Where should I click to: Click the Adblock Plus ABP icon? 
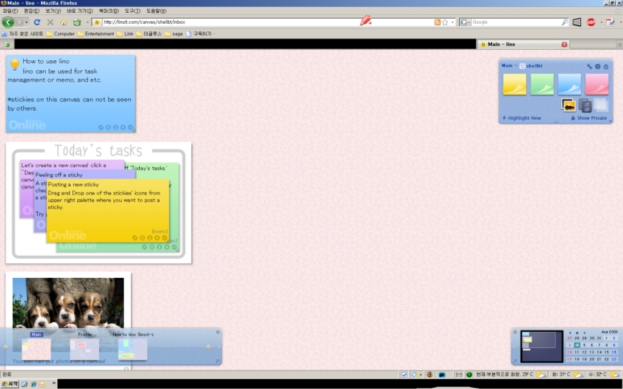591,22
